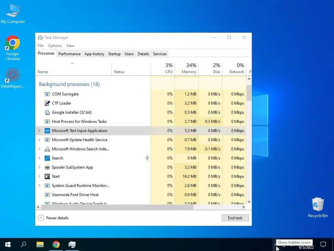Click the '0.3 MB/s' disk value
The image size is (334, 251).
point(213,122)
